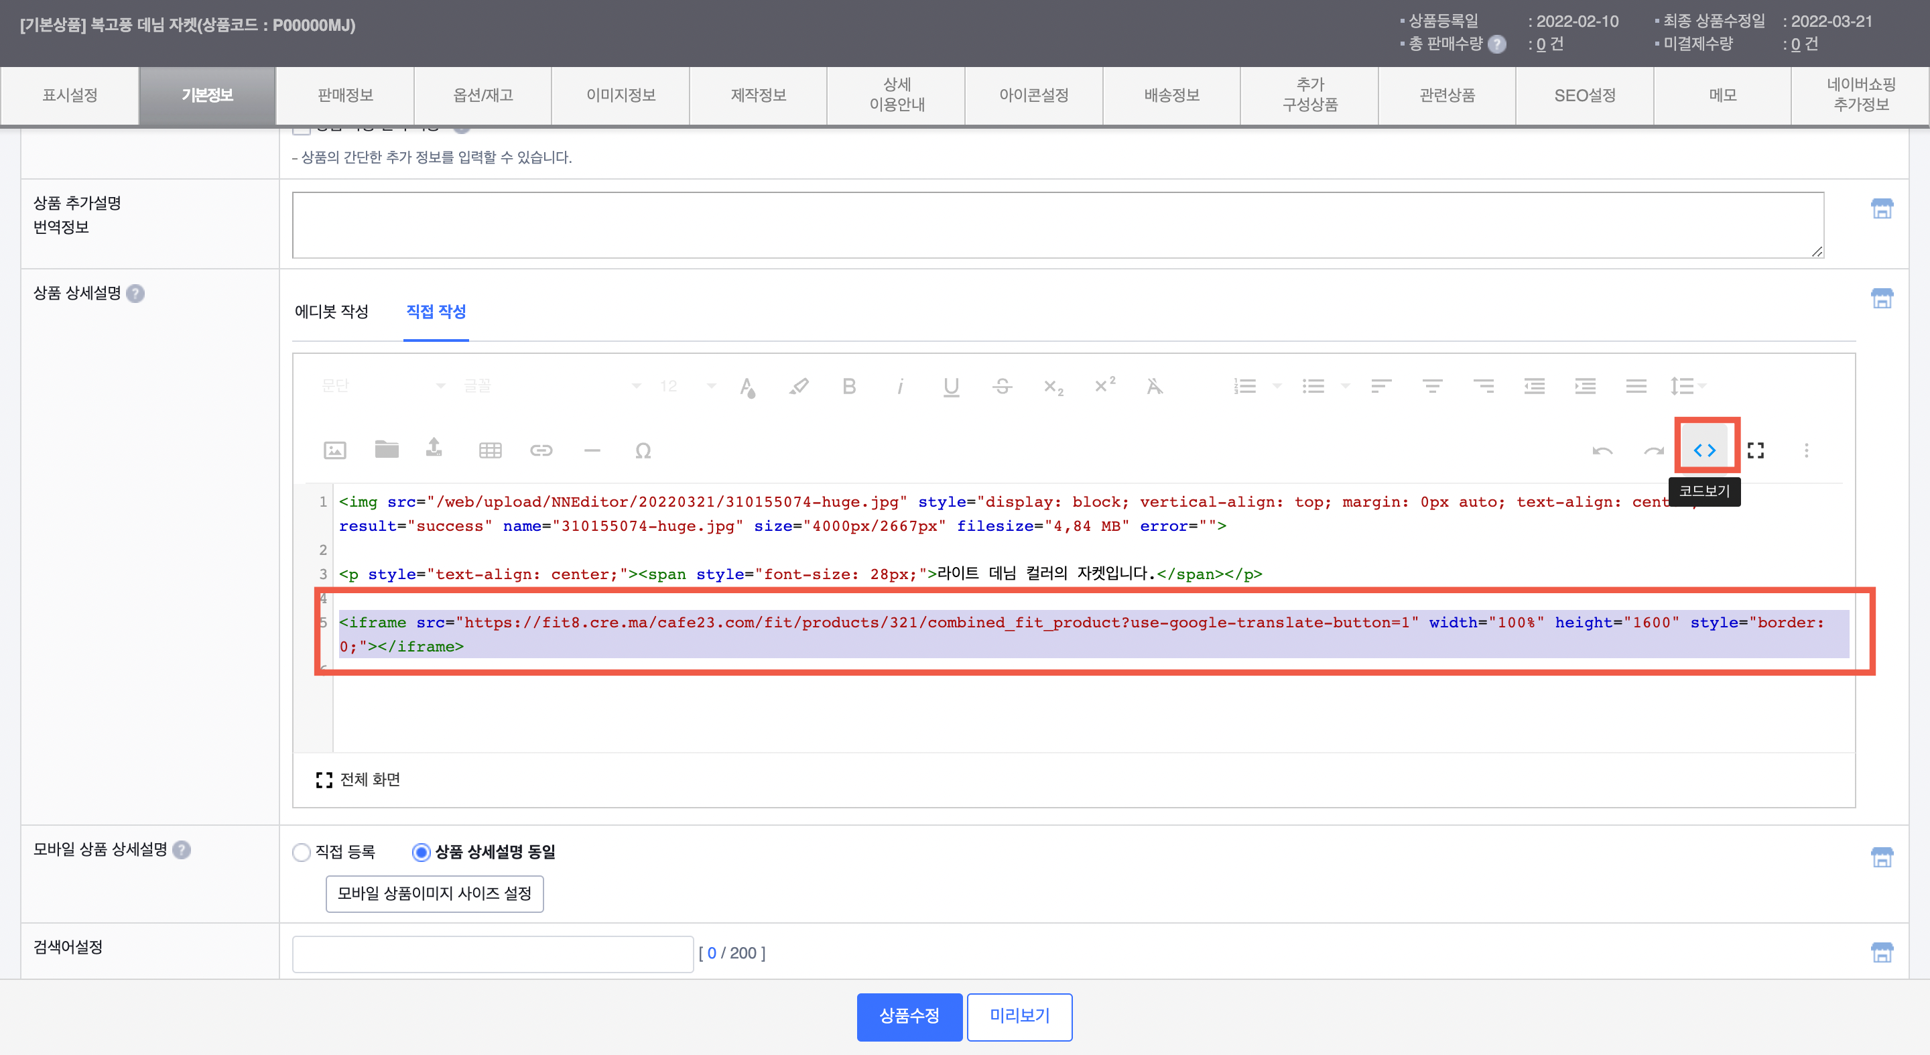The height and width of the screenshot is (1055, 1930).
Task: Open the font size 12 dropdown
Action: click(688, 386)
